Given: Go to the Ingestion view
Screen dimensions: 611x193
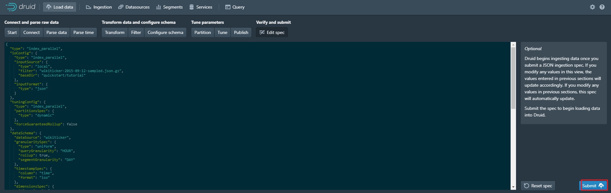Looking at the screenshot, I should click(x=99, y=7).
